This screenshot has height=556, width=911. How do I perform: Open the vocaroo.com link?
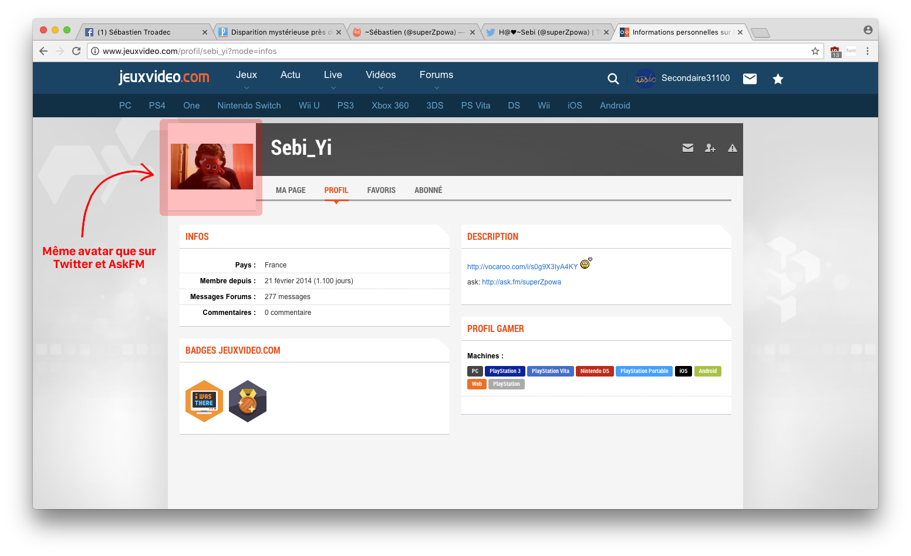point(522,267)
